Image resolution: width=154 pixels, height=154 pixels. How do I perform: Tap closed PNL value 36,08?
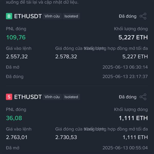coord(14,118)
